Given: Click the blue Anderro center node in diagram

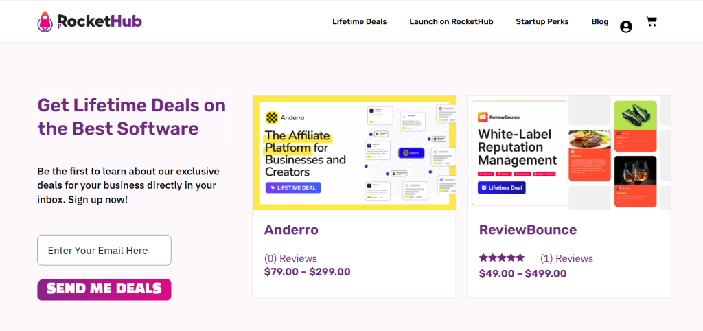Looking at the screenshot, I should pyautogui.click(x=411, y=153).
